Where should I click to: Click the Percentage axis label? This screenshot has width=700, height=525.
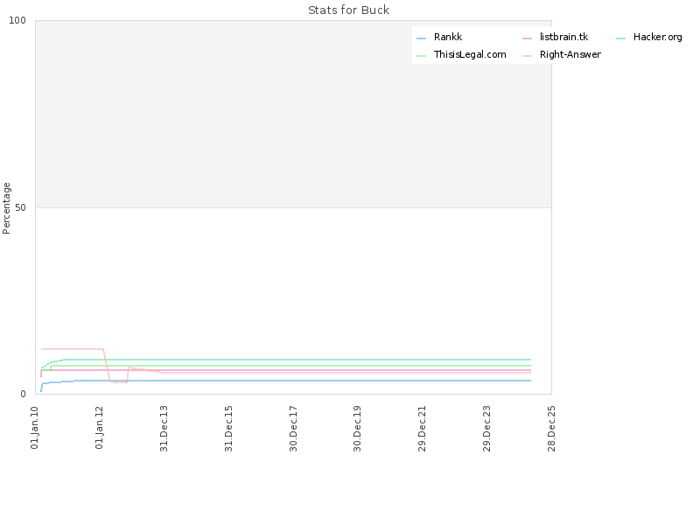[6, 208]
